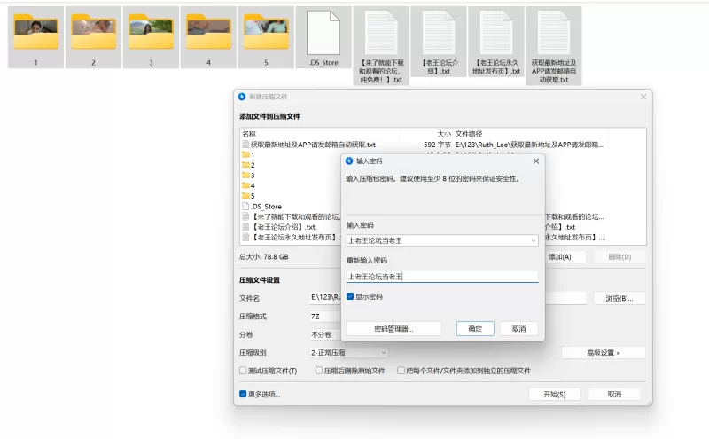The width and height of the screenshot is (709, 439).
Task: Close the 输入密码 dialog
Action: point(536,161)
